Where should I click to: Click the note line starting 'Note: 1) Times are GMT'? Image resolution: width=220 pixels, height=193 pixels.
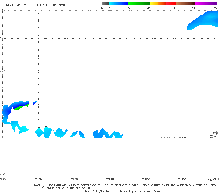(125, 185)
